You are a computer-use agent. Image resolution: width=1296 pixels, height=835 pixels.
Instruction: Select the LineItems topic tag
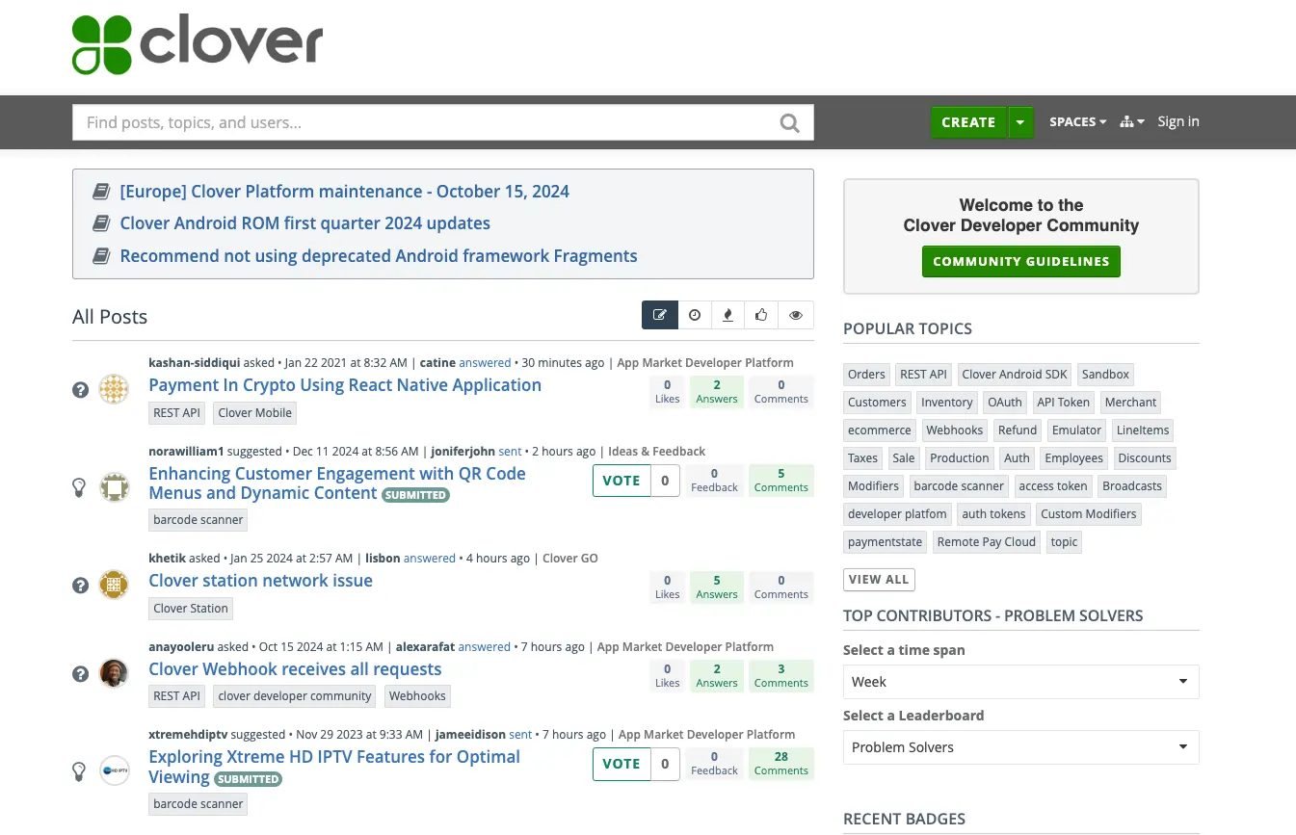point(1143,431)
